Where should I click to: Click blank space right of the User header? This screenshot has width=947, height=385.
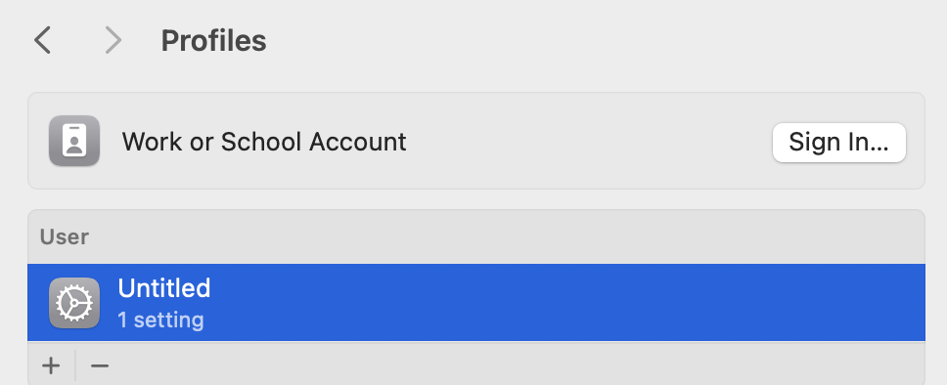pyautogui.click(x=508, y=237)
